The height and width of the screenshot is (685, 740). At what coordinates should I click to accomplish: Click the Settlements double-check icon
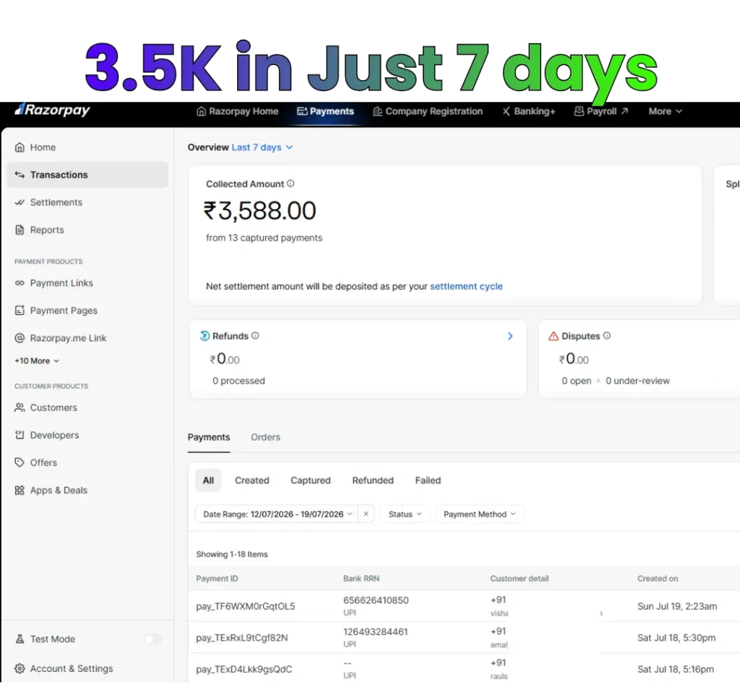coord(20,202)
